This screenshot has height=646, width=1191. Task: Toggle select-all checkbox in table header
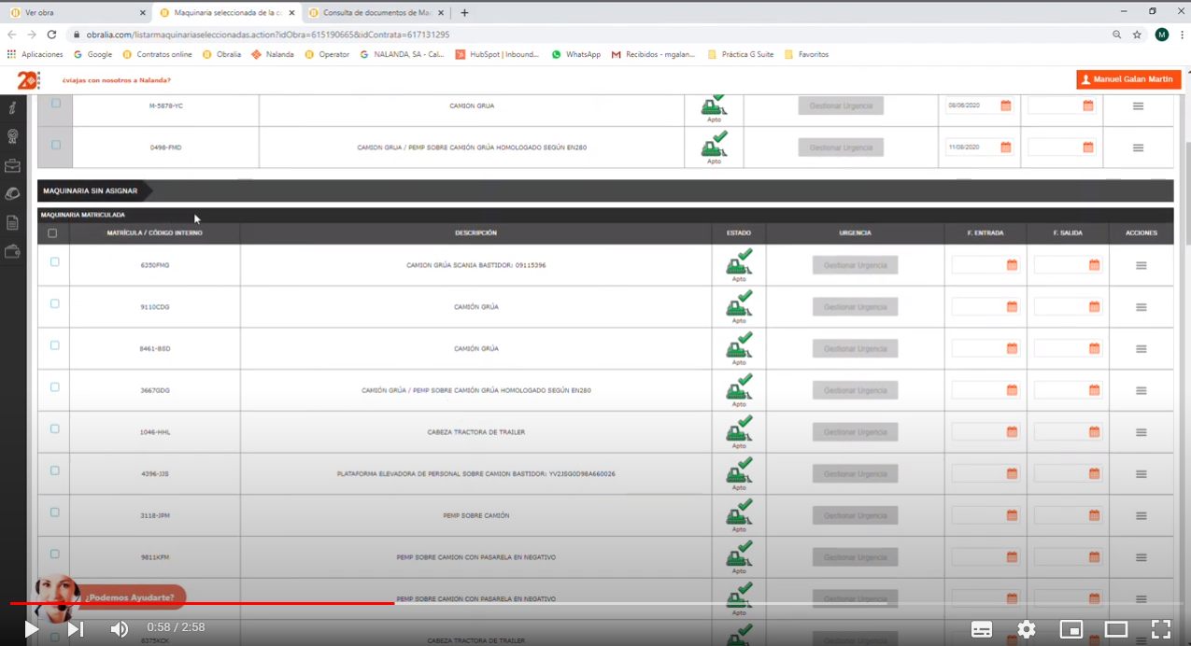52,233
